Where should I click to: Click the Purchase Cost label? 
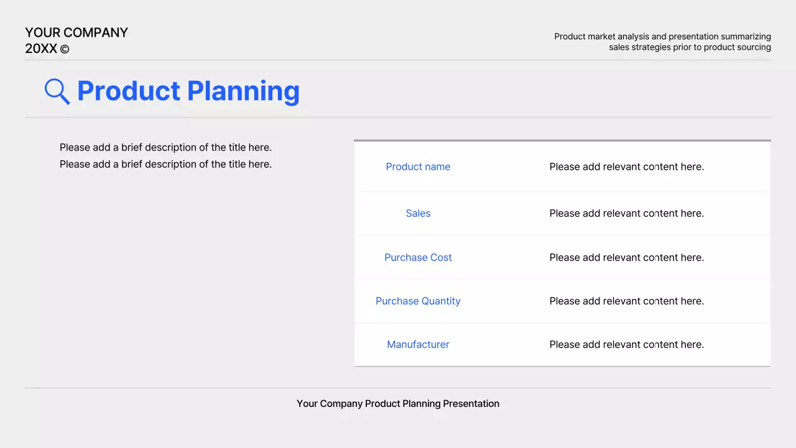tap(418, 257)
